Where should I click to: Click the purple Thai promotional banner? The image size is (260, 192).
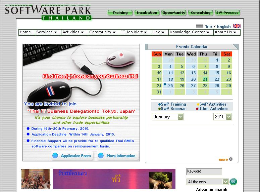[114, 179]
